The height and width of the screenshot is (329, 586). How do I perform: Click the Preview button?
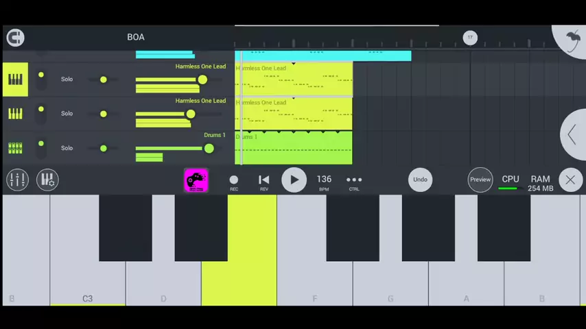(480, 180)
